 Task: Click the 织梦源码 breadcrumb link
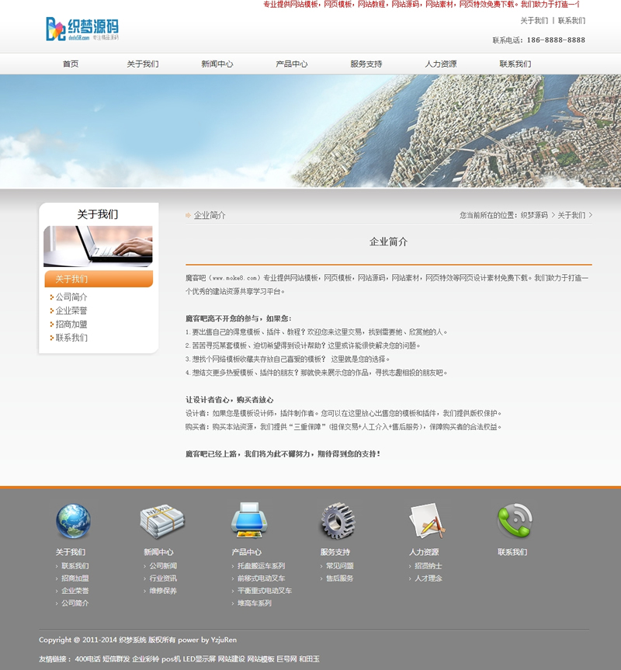pos(534,215)
